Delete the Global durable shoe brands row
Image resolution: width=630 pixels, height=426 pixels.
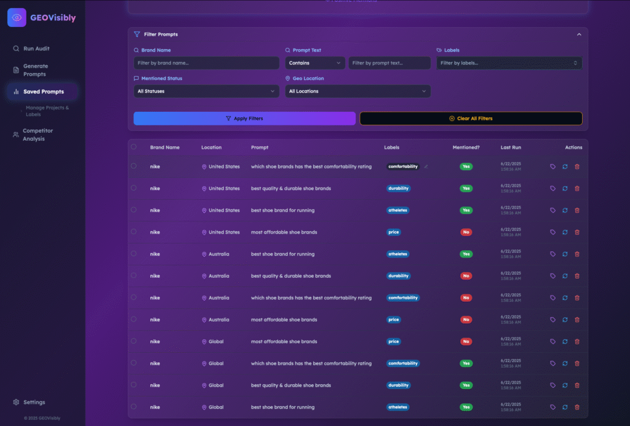click(577, 385)
